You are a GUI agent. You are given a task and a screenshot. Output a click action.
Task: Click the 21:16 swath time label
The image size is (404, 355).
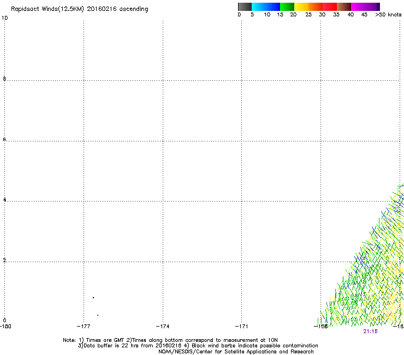click(x=370, y=332)
